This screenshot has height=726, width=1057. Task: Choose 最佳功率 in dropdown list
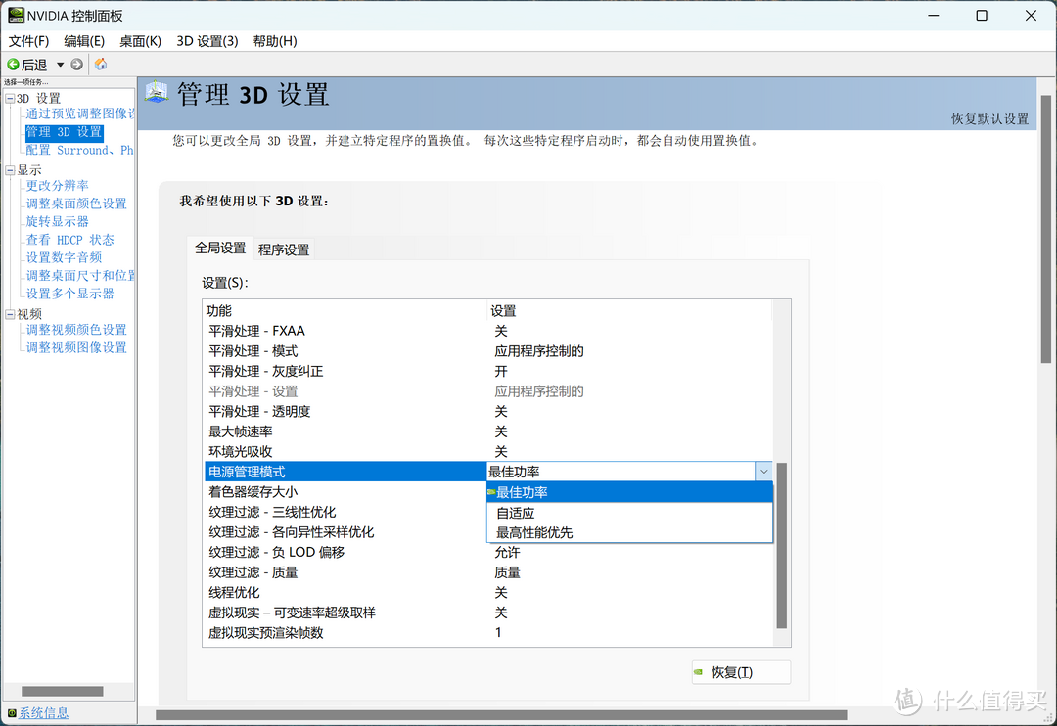point(629,492)
